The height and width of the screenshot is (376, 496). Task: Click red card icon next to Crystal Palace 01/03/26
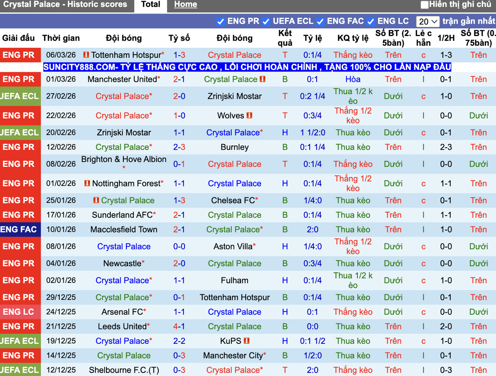(x=263, y=79)
